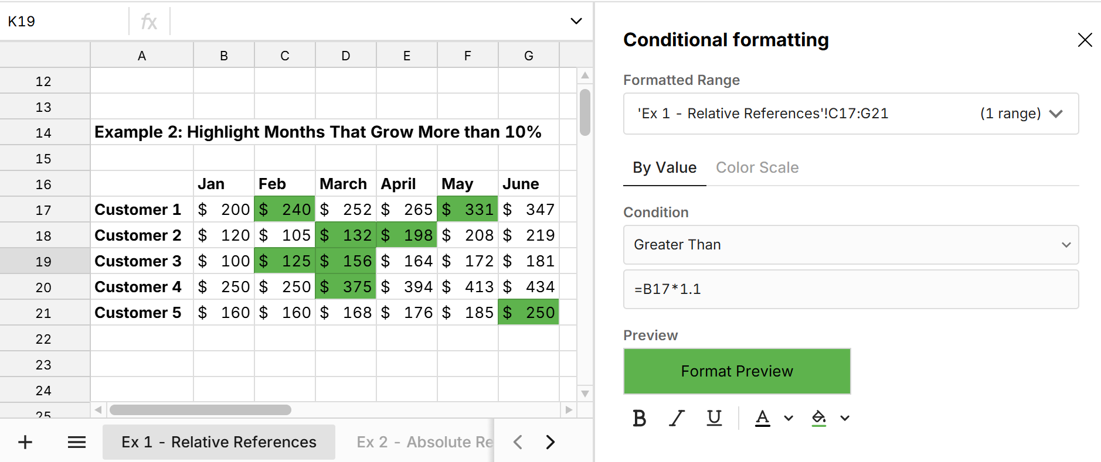1101x462 pixels.
Task: Switch to the Color Scale tab
Action: pos(757,167)
